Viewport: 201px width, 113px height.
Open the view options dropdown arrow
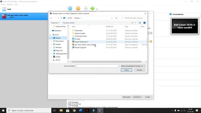pyautogui.click(x=135, y=23)
